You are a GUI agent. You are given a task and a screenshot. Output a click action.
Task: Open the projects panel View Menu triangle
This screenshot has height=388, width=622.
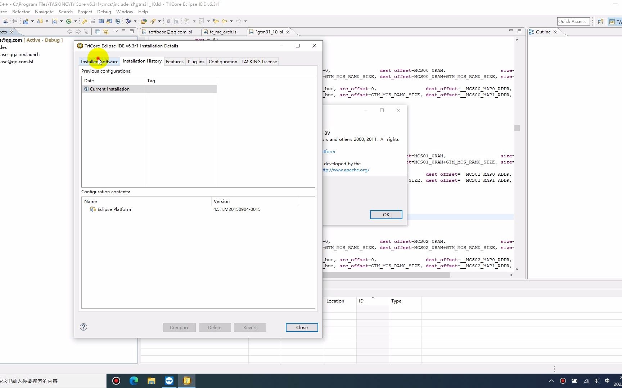[116, 31]
